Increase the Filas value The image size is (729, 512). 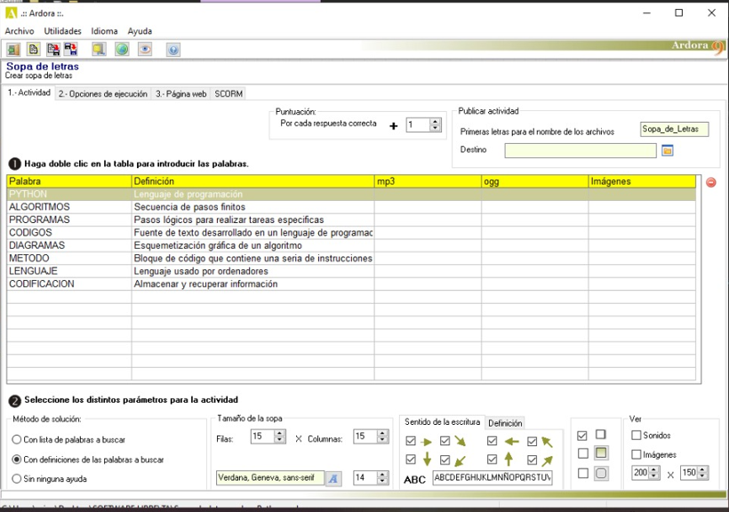coord(279,433)
